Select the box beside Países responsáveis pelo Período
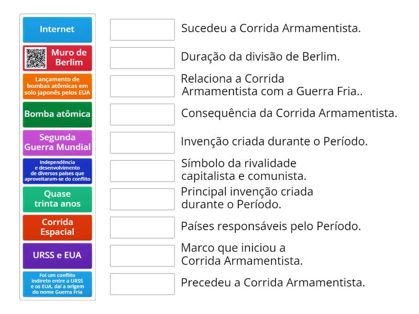Screen dimensions: 419x314 pos(142,227)
